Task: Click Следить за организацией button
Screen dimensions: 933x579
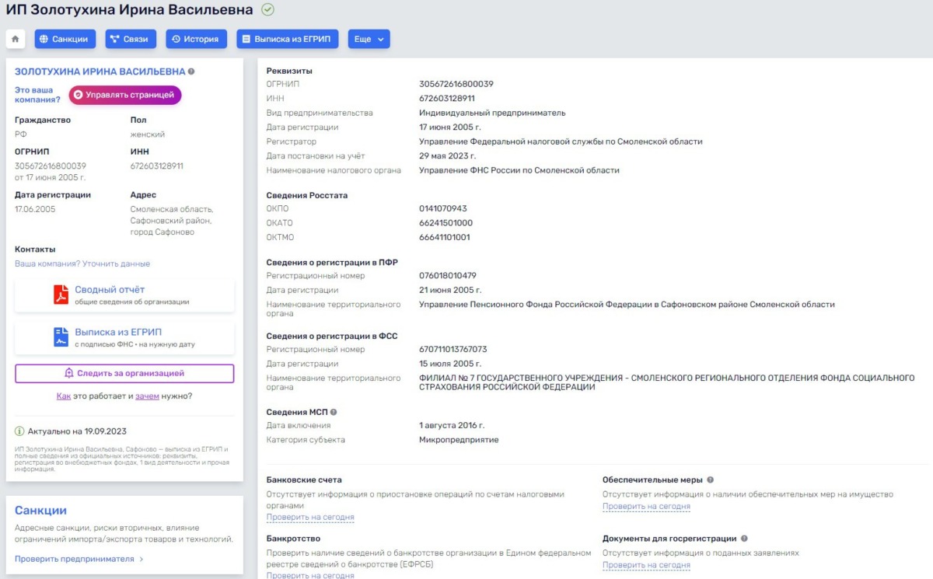Action: coord(124,373)
